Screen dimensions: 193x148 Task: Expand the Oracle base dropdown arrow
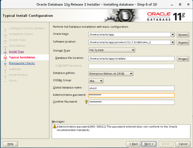pyautogui.click(x=172, y=35)
